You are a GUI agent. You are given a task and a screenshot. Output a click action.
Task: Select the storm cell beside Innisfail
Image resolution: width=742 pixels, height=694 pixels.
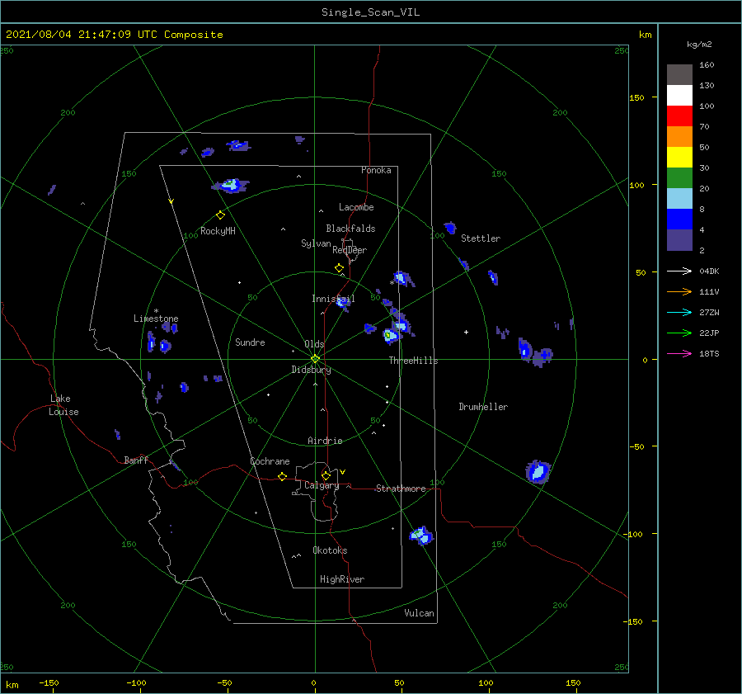point(344,303)
